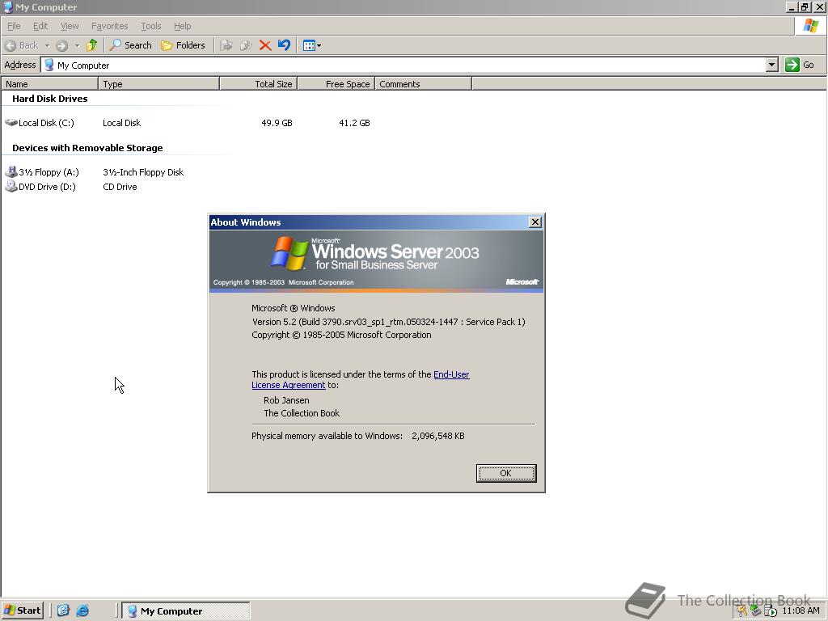Click the Forward navigation arrow
This screenshot has width=828, height=621.
[61, 45]
